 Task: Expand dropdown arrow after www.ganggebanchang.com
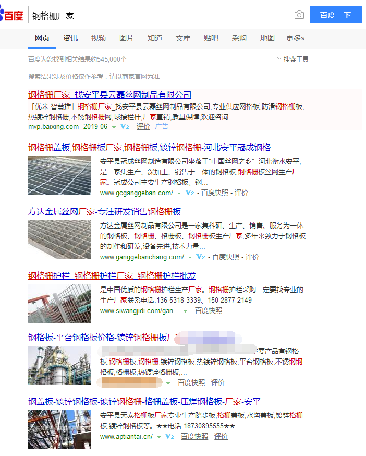click(190, 258)
